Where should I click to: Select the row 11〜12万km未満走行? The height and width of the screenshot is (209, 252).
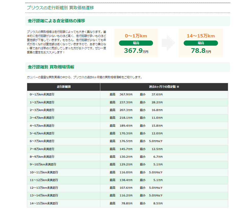128,180
